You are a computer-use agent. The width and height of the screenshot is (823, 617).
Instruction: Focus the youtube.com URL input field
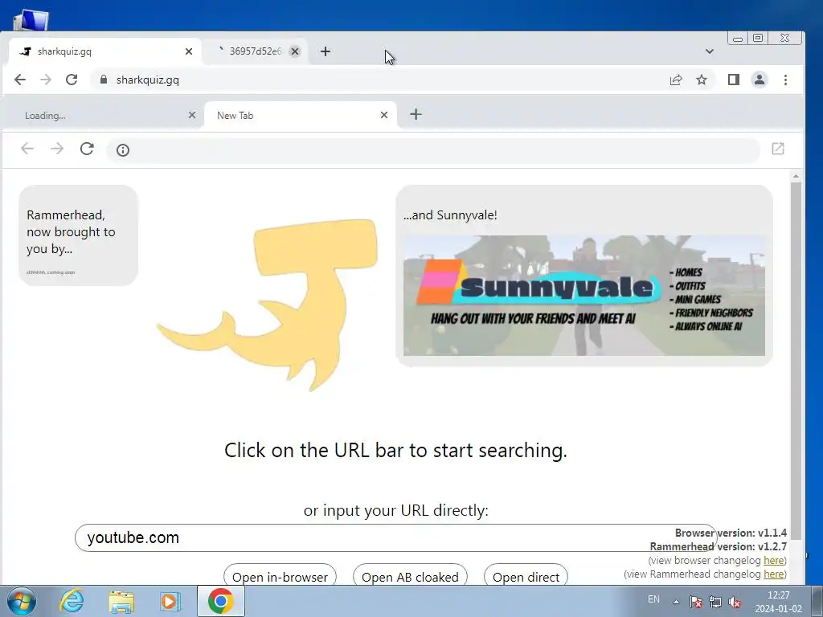[x=395, y=537]
